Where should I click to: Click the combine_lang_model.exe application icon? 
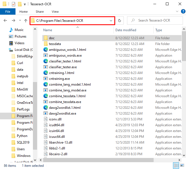(x=46, y=90)
